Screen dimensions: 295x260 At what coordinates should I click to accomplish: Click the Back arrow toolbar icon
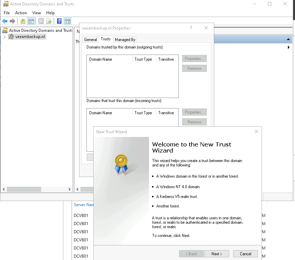(5, 21)
